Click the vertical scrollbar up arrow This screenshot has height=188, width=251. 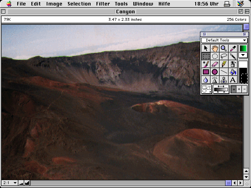click(x=246, y=172)
